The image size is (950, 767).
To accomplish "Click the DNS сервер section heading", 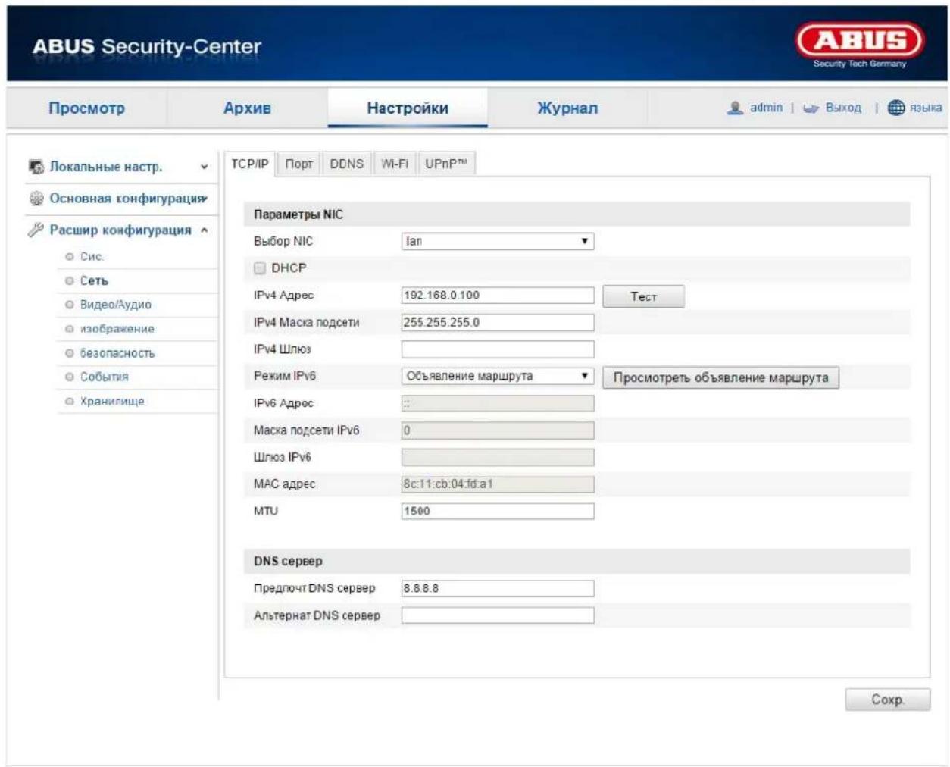I will click(288, 562).
